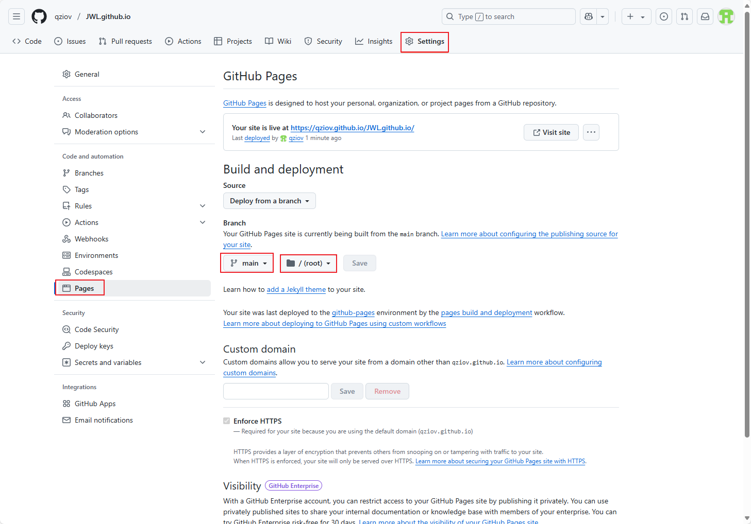Open the Copilot icon in header
The width and height of the screenshot is (751, 524).
point(589,16)
